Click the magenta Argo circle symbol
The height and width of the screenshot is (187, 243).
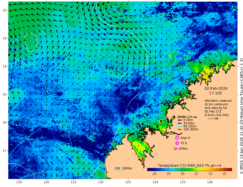(177, 138)
